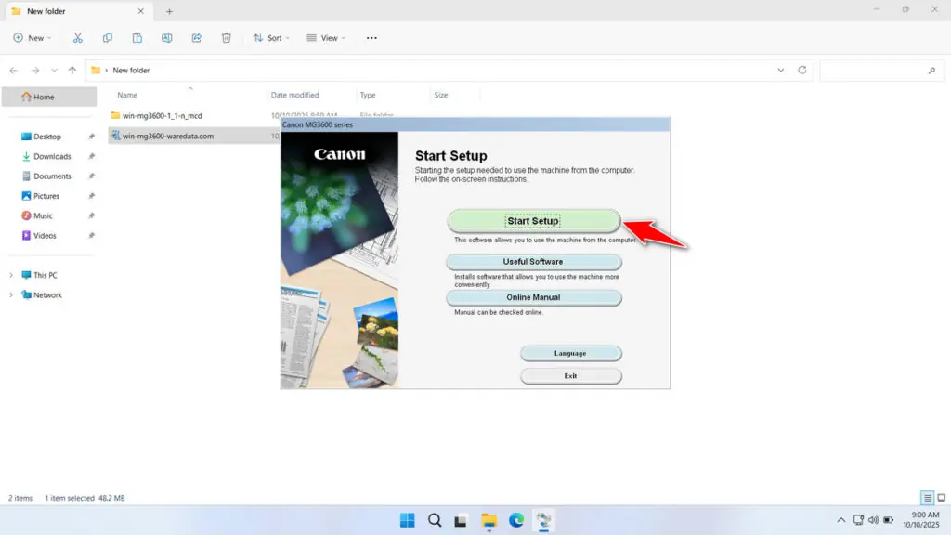The width and height of the screenshot is (951, 535).
Task: Click the Delete trash icon
Action: coord(226,37)
